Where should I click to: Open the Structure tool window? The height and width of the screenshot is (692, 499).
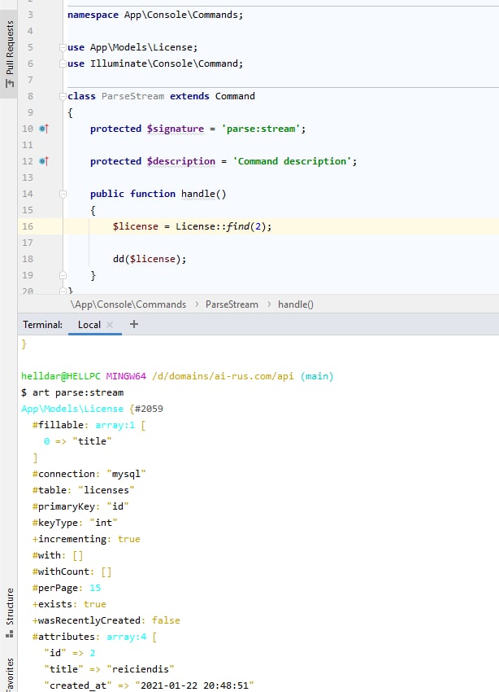click(x=10, y=612)
